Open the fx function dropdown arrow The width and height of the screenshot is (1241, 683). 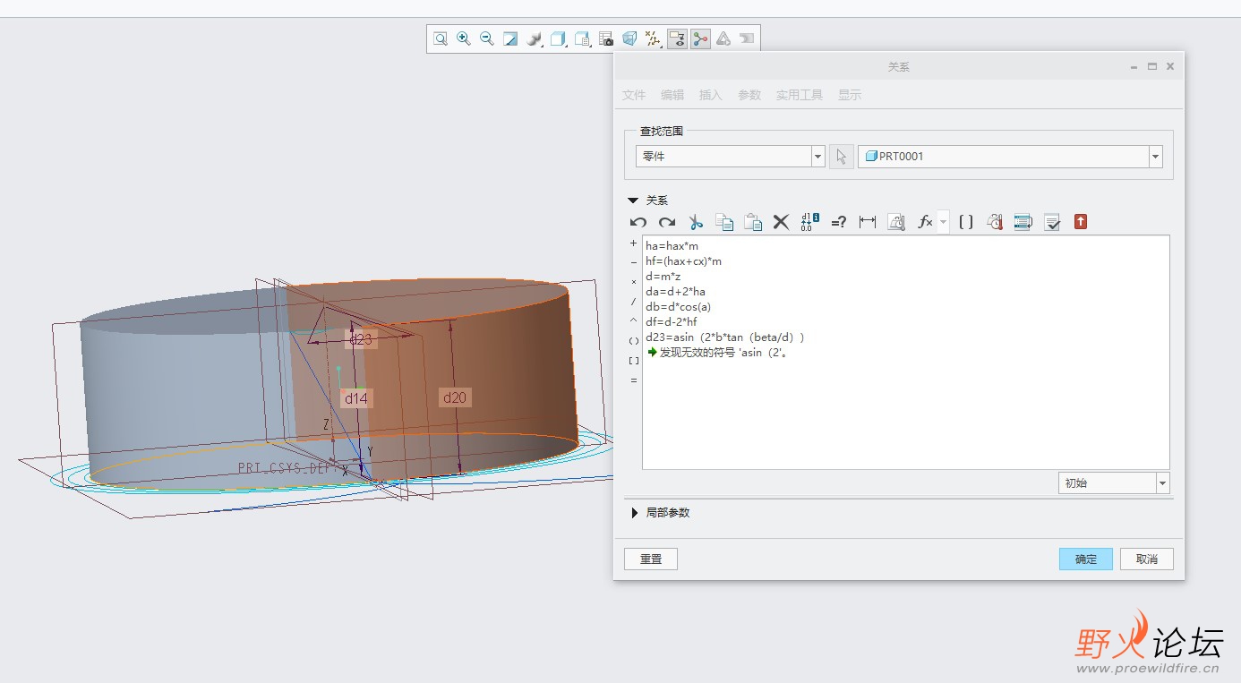[x=943, y=222]
